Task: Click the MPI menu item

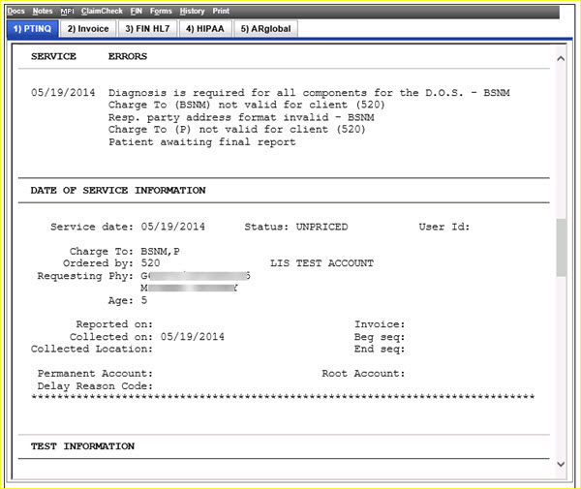Action: [67, 11]
